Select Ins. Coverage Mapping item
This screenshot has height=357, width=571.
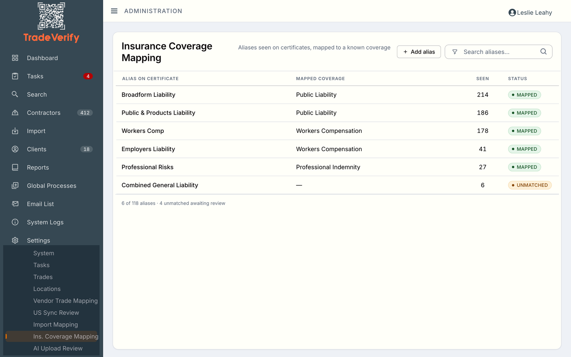pos(52,336)
